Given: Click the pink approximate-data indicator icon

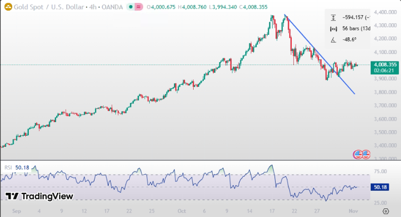Looking at the screenshot, I should point(138,6).
